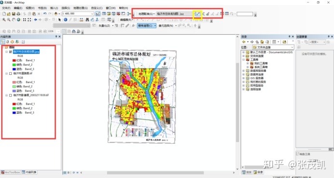Viewport: 334px width, 178px height.
Task: Switch to the ArcToolbox tab at bottom
Action: (11, 172)
